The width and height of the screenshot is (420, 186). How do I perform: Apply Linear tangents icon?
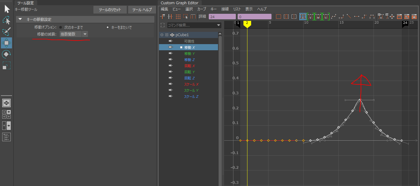click(x=349, y=17)
